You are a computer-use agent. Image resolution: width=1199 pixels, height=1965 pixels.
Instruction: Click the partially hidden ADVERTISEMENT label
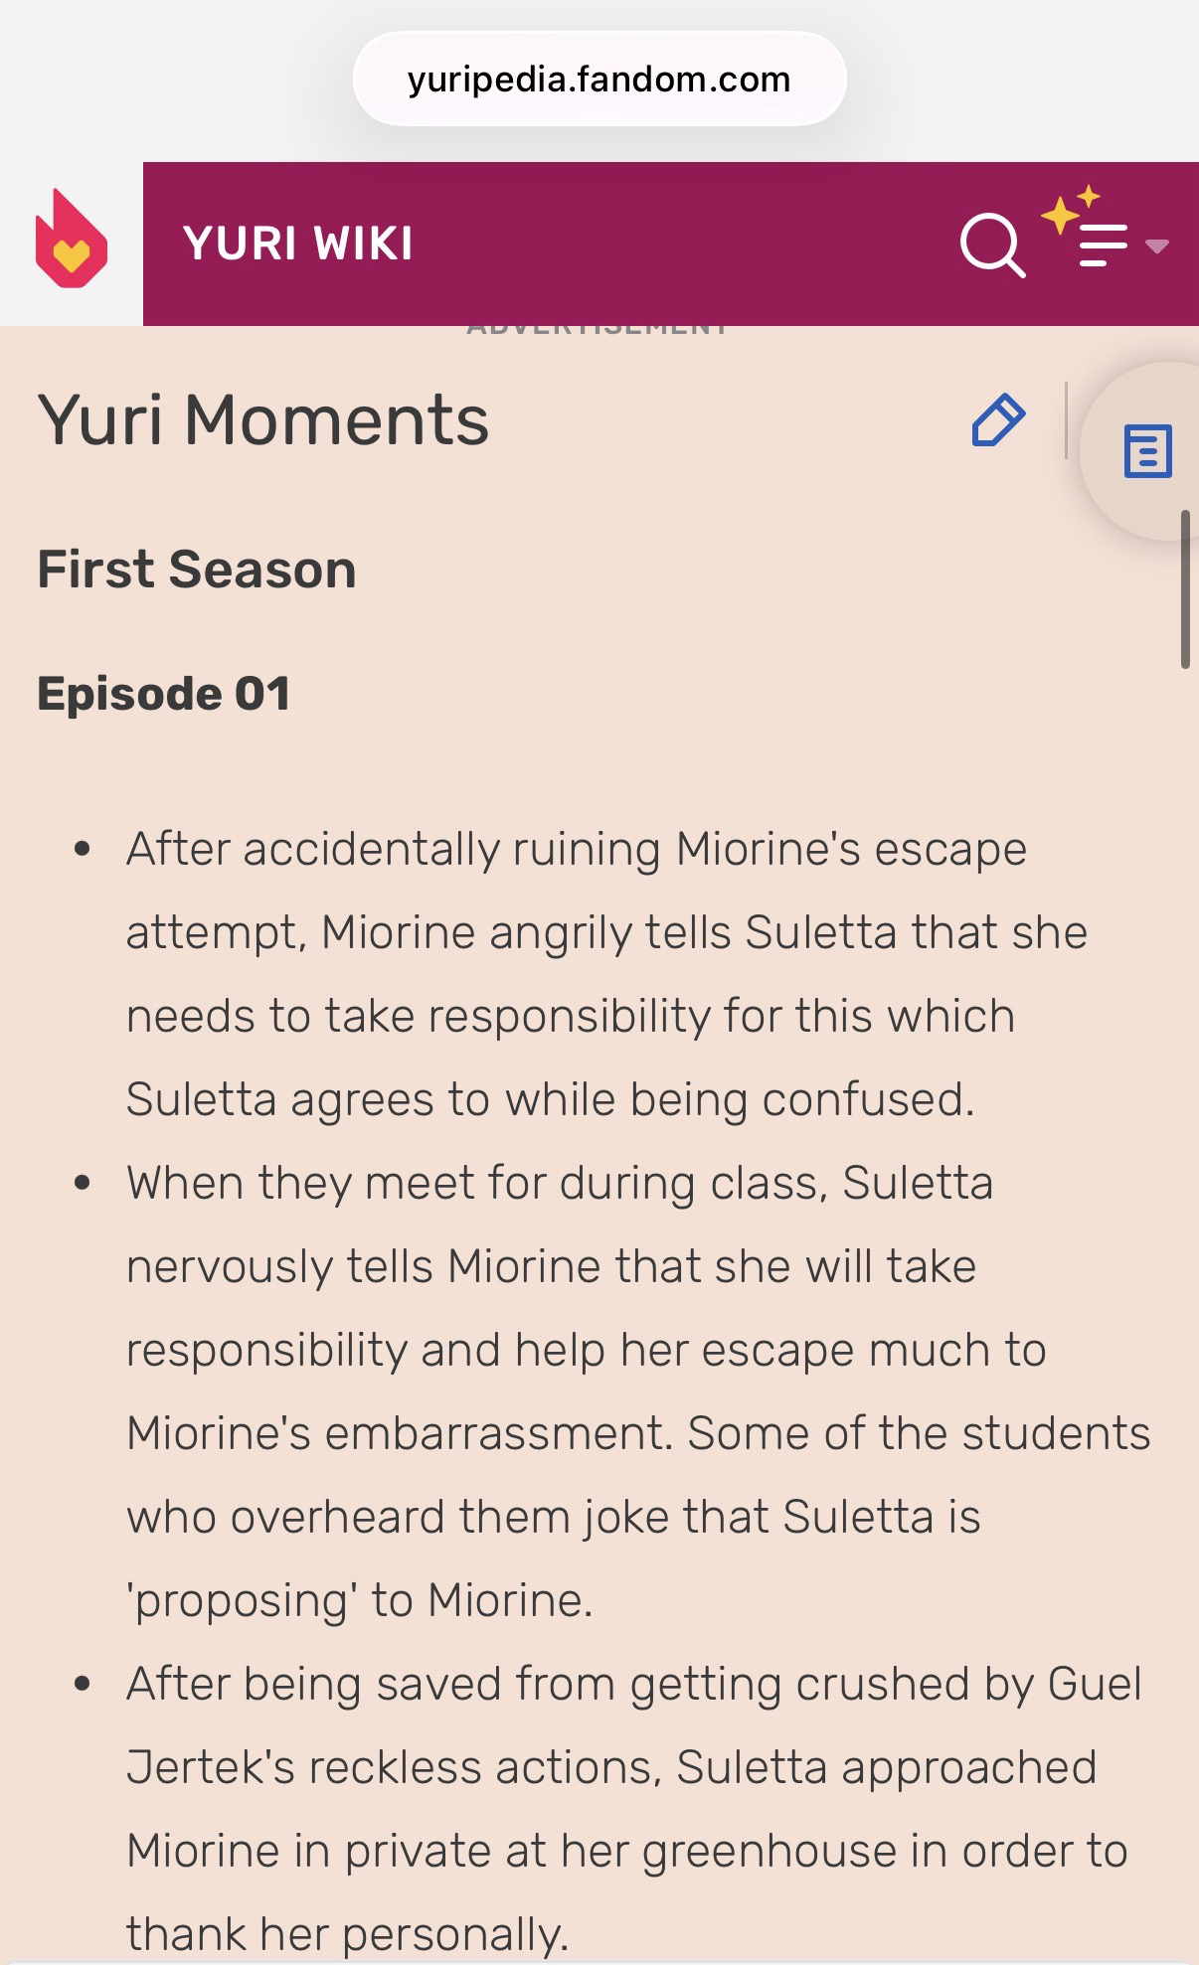pyautogui.click(x=598, y=329)
